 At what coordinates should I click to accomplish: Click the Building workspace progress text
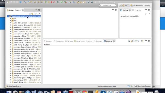point(107,86)
